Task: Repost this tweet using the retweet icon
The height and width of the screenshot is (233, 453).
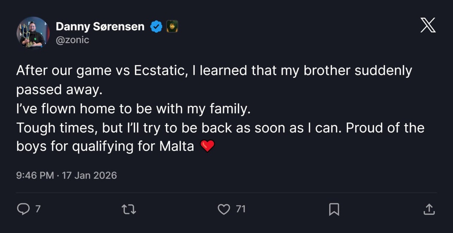Action: [x=129, y=209]
